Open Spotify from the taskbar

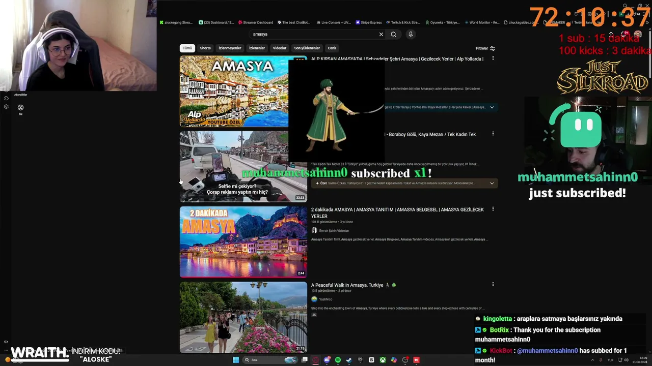coord(338,360)
